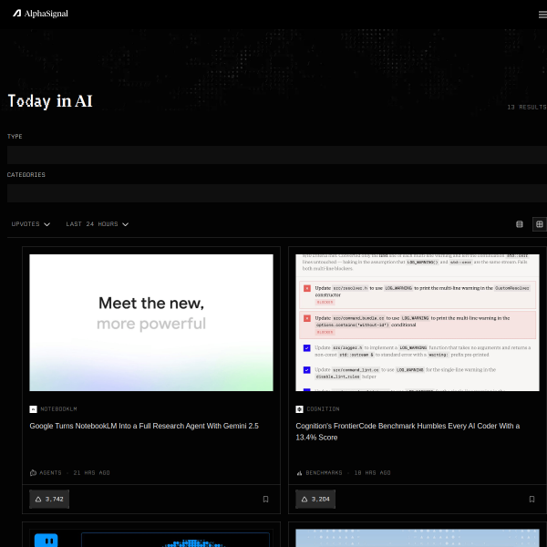The image size is (547, 547).
Task: Click the Type filter bar
Action: 277,155
